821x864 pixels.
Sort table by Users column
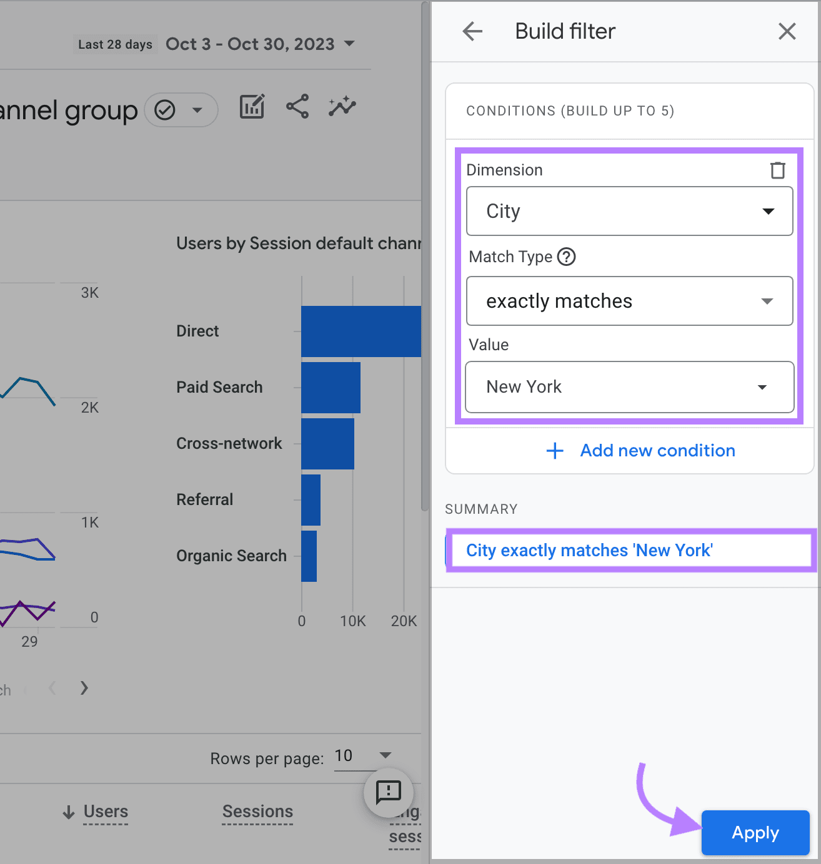click(105, 812)
